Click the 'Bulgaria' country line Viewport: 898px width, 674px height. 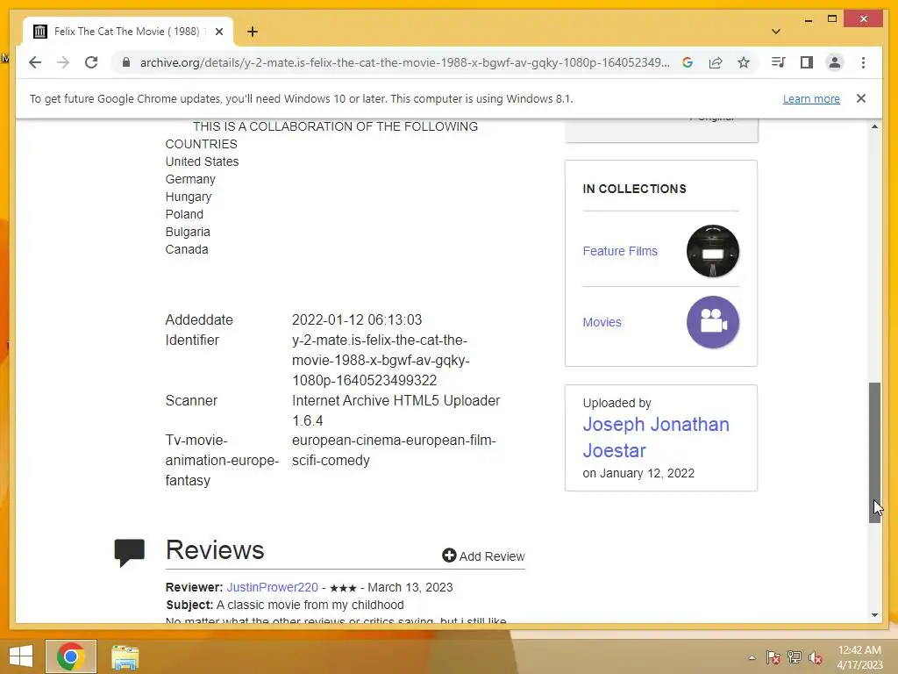point(188,232)
